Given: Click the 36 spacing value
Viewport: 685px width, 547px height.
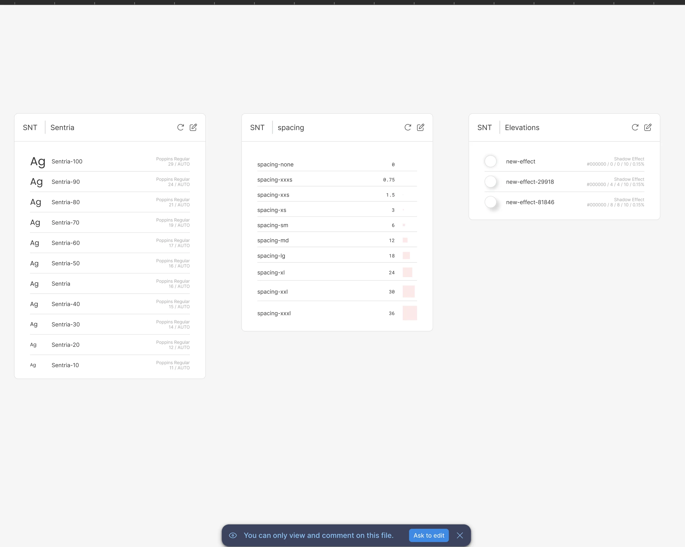Looking at the screenshot, I should pos(392,313).
